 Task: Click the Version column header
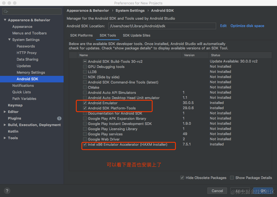coord(195,55)
